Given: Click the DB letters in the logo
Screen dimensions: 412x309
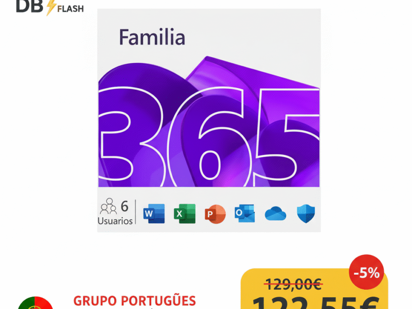Looking at the screenshot, I should click(29, 6).
